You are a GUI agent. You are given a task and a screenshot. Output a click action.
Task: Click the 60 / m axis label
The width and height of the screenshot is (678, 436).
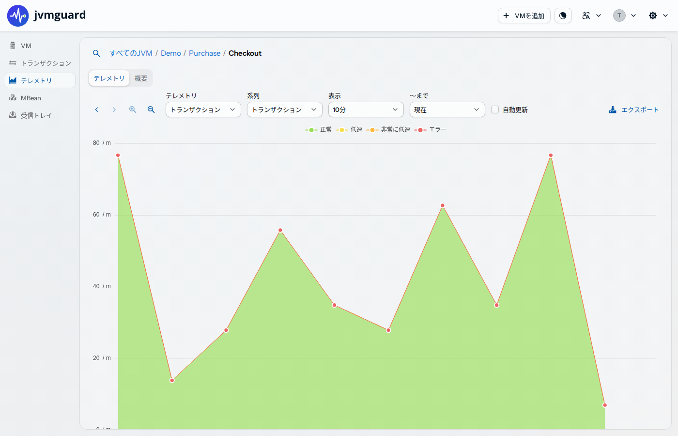pos(102,215)
